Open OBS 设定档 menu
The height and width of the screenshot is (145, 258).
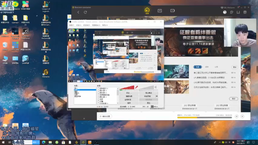[86, 25]
